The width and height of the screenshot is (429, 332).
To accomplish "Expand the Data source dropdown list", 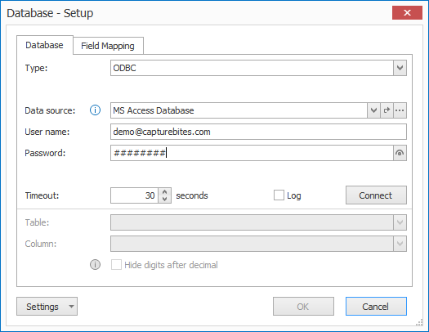I will point(373,110).
